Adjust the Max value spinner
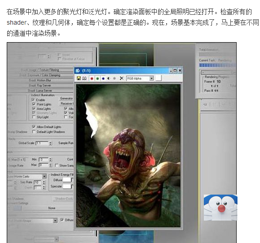 (50, 165)
